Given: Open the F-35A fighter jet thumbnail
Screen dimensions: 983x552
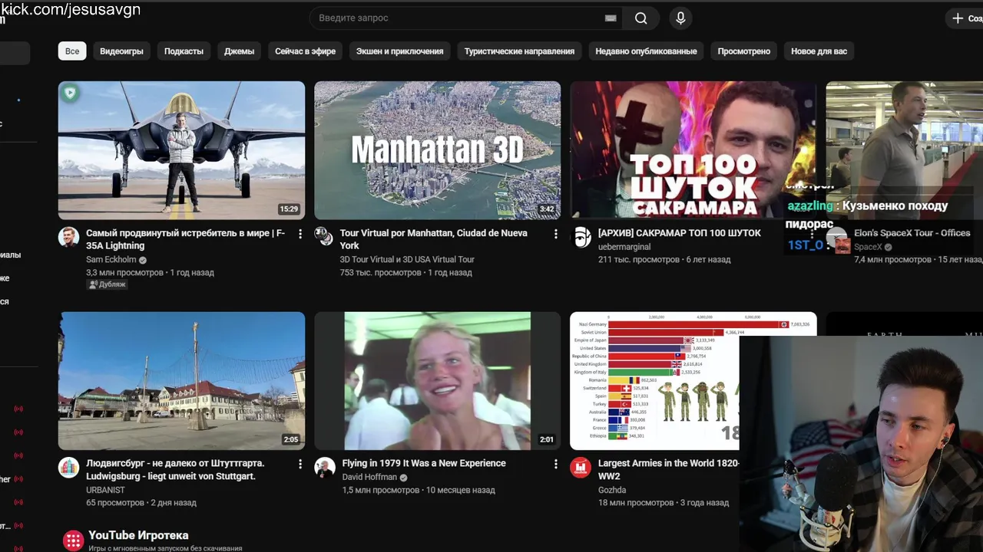Looking at the screenshot, I should [181, 150].
